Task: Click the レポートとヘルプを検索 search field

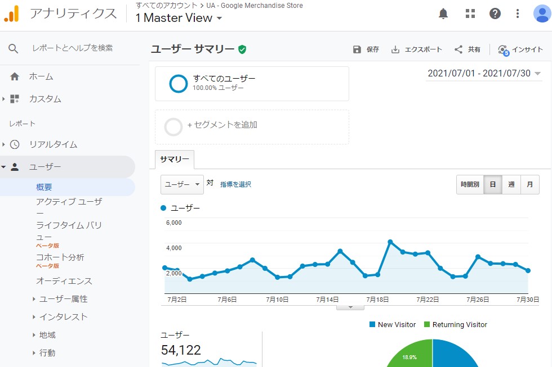Action: point(73,48)
